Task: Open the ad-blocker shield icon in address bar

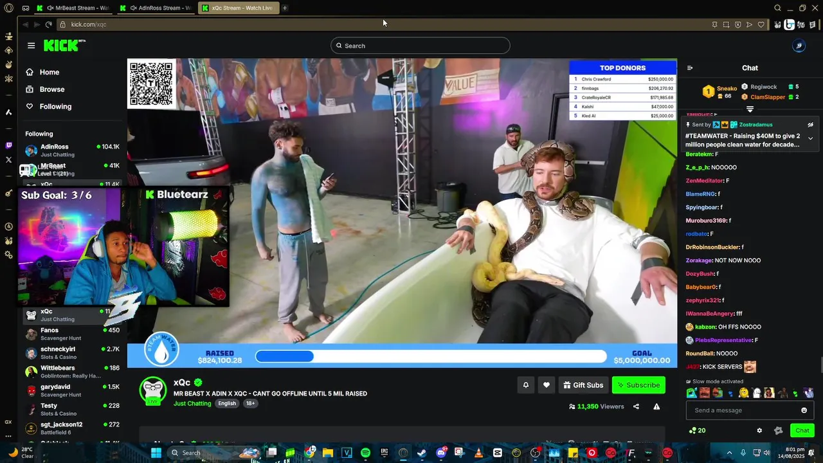Action: [737, 24]
